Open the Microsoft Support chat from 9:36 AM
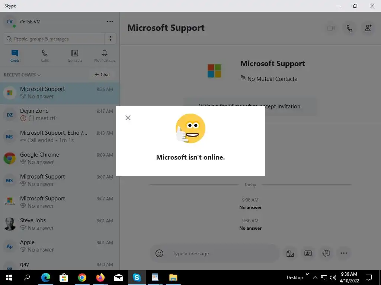The height and width of the screenshot is (285, 381). click(60, 93)
